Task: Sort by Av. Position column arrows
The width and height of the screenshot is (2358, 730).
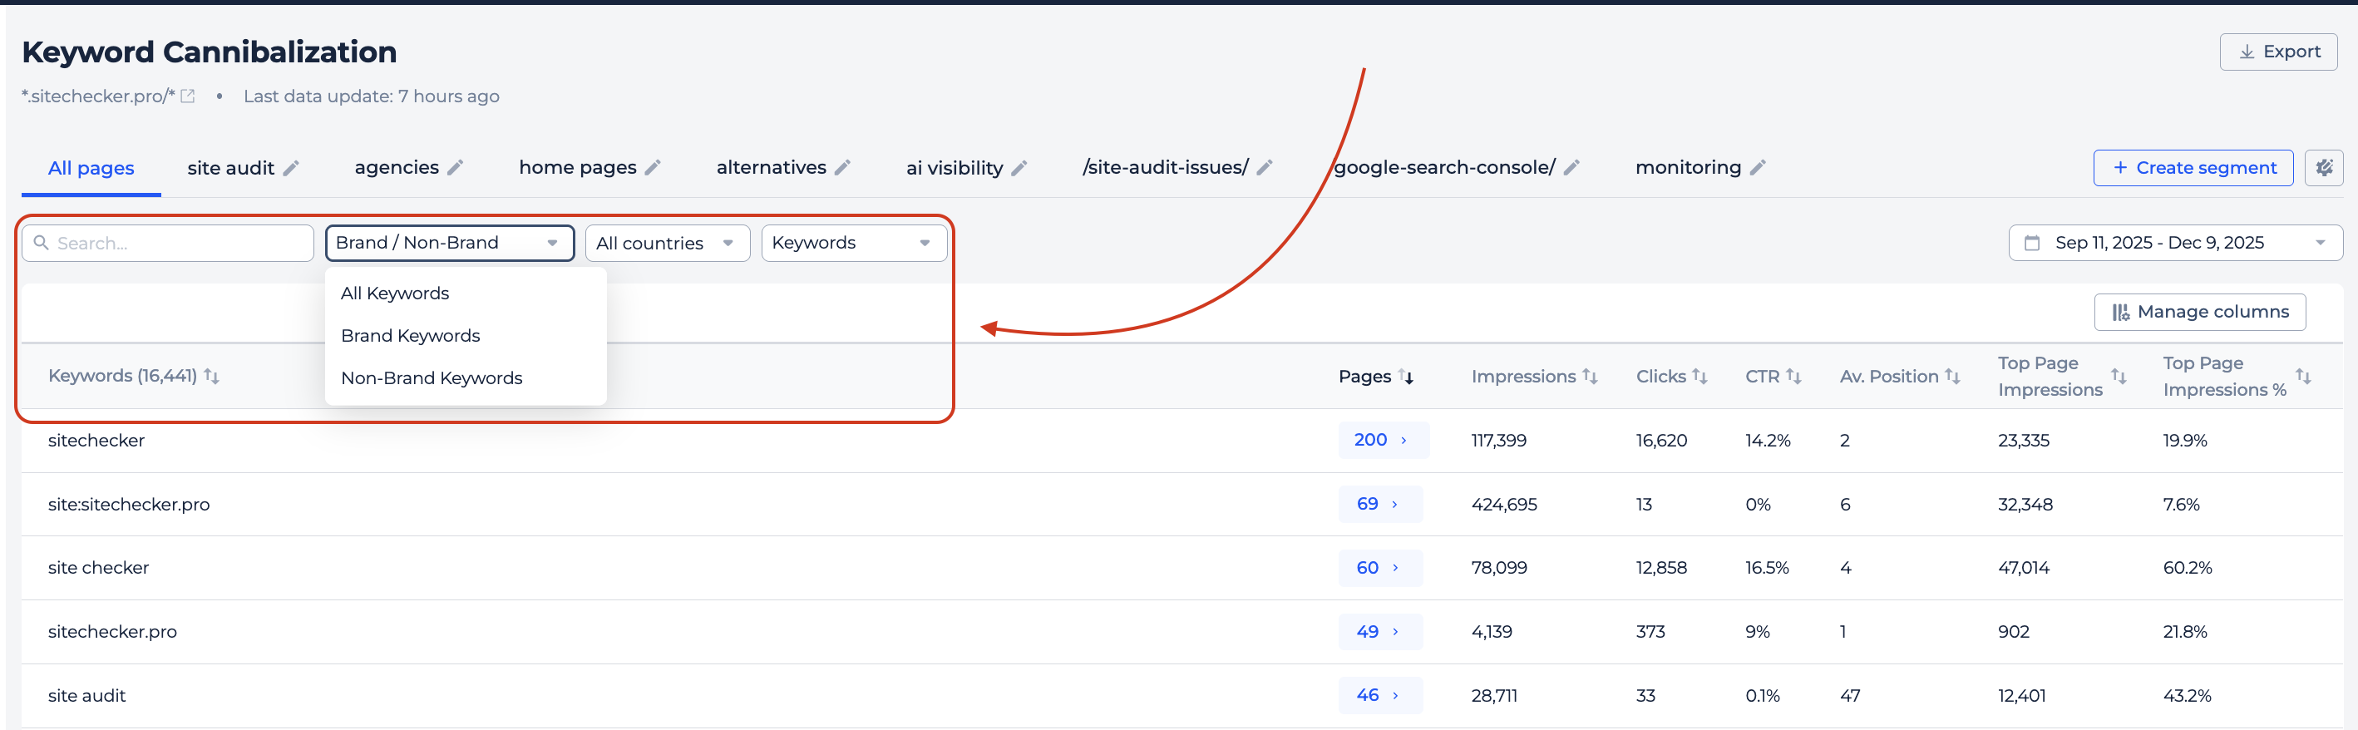Action: (x=1952, y=376)
